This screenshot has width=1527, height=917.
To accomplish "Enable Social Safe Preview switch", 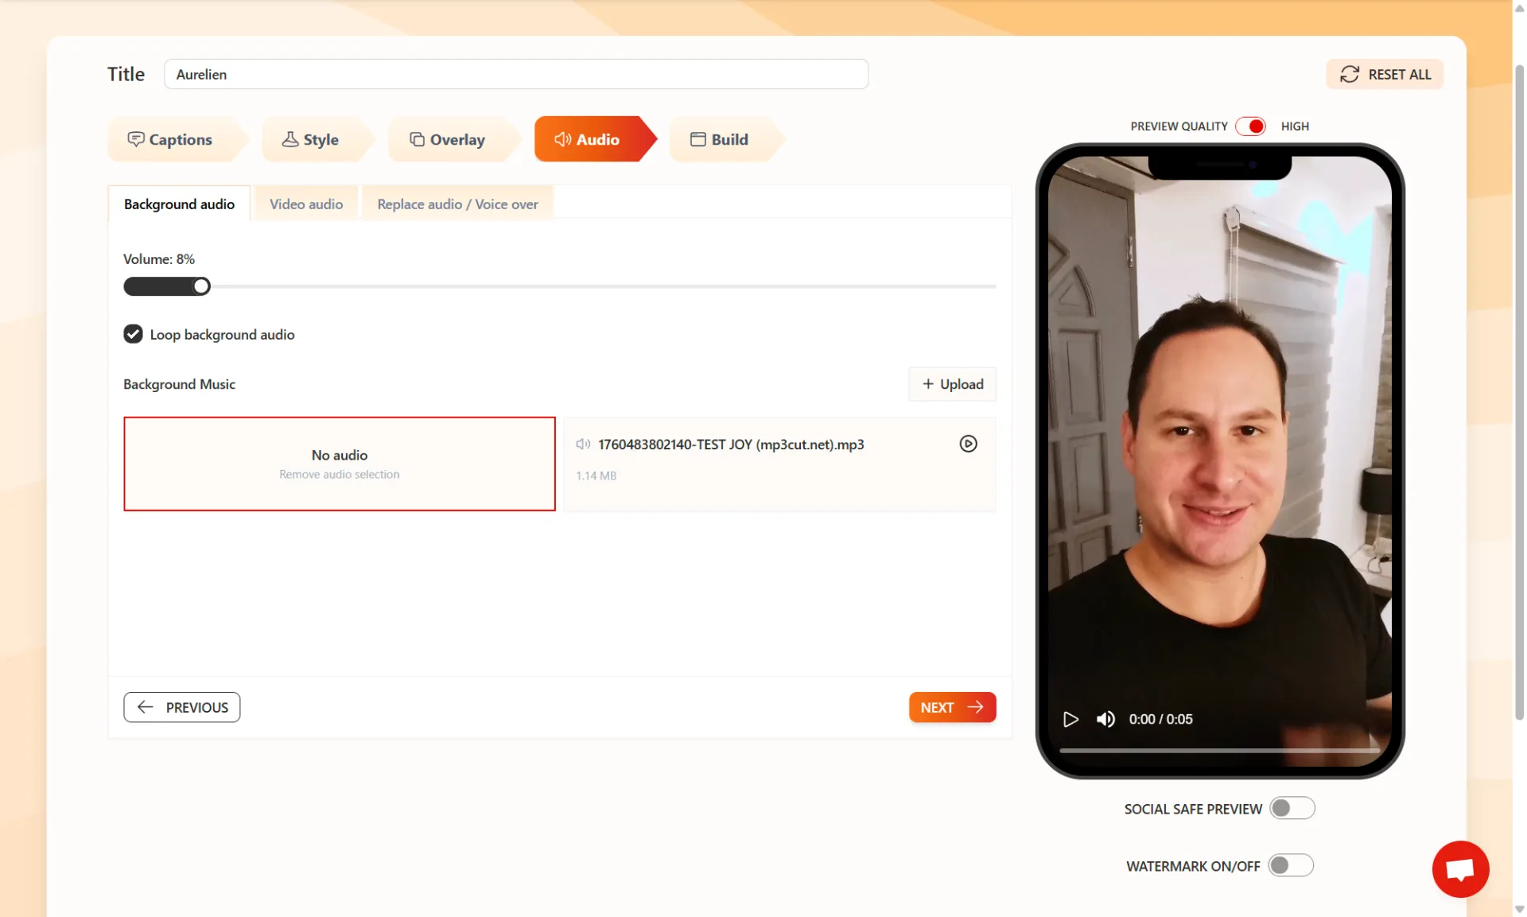I will (x=1292, y=808).
